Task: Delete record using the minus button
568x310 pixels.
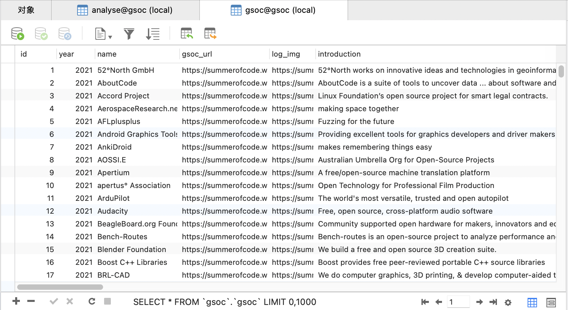Action: point(31,301)
